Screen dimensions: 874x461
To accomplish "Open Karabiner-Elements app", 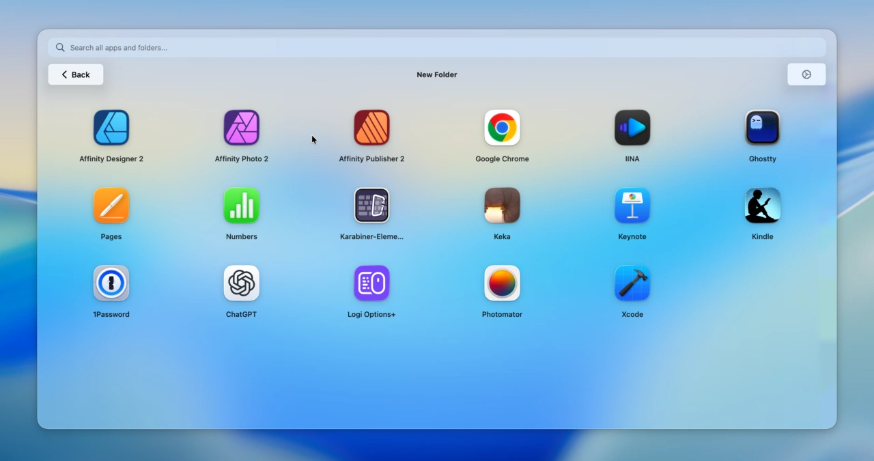I will tap(371, 206).
